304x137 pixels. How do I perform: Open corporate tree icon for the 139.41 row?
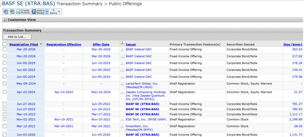click(122, 71)
